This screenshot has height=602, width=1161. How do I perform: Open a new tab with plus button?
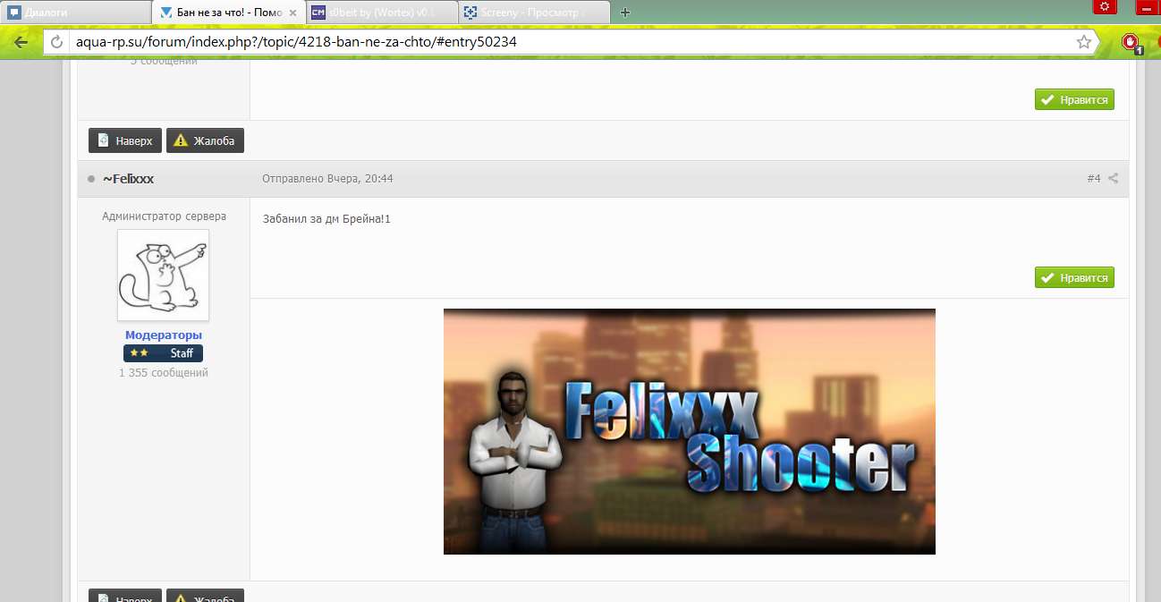coord(625,13)
